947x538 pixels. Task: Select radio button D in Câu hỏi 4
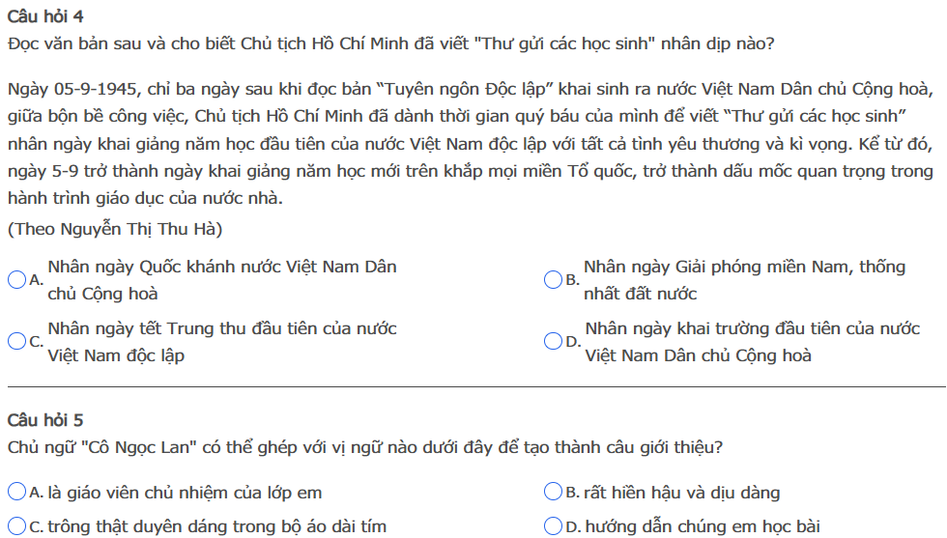[554, 342]
